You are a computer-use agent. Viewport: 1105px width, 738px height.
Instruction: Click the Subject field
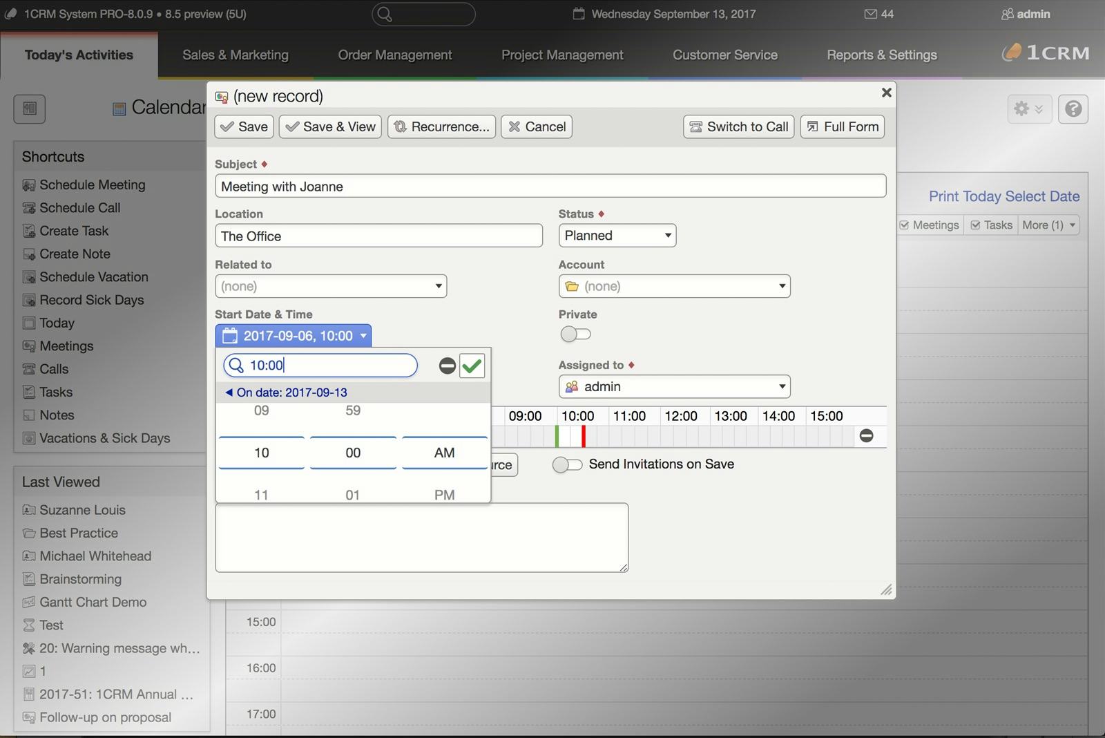point(550,186)
